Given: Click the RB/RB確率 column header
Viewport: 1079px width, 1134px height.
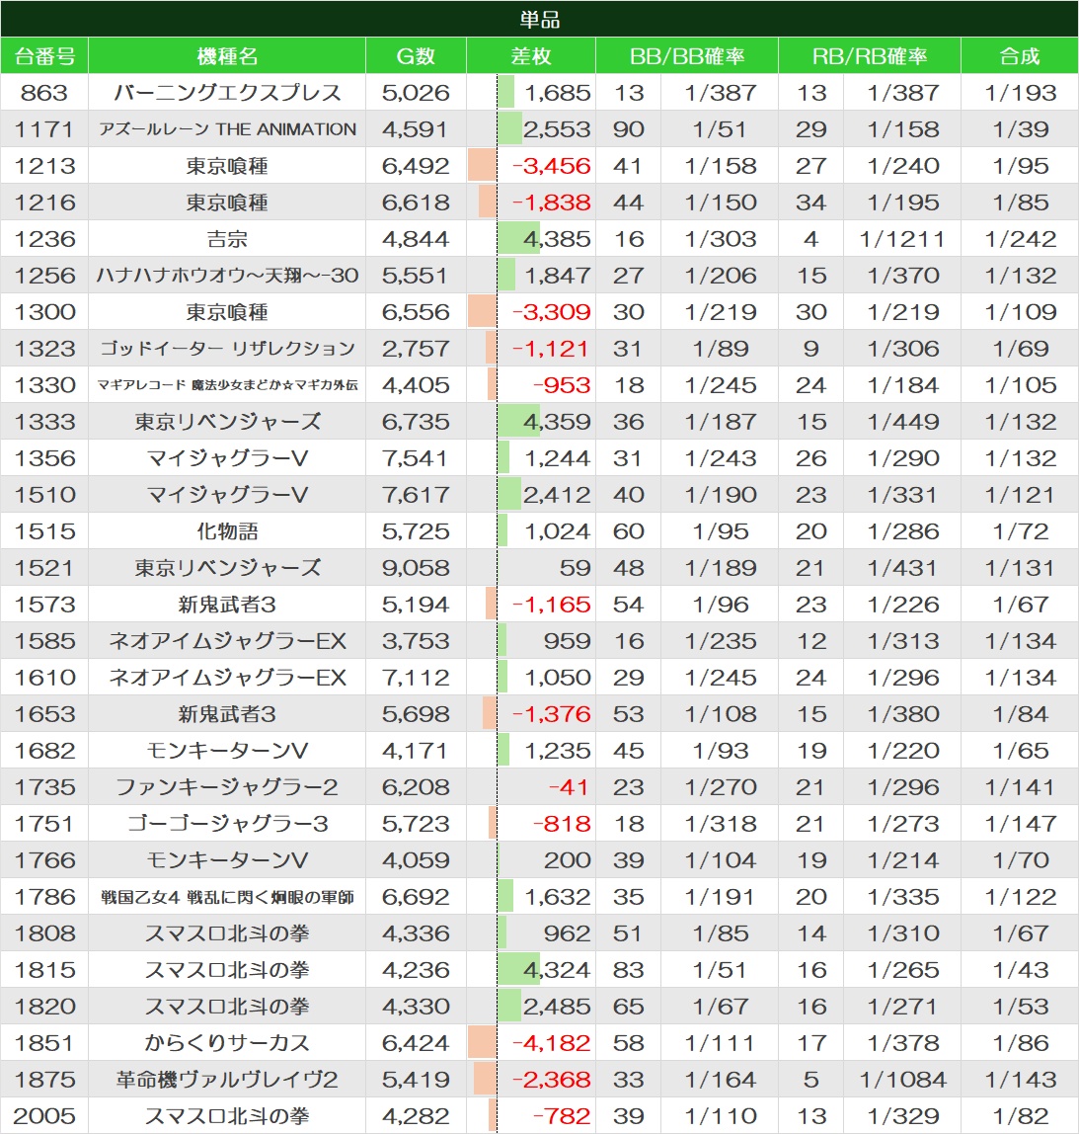Looking at the screenshot, I should tap(870, 56).
